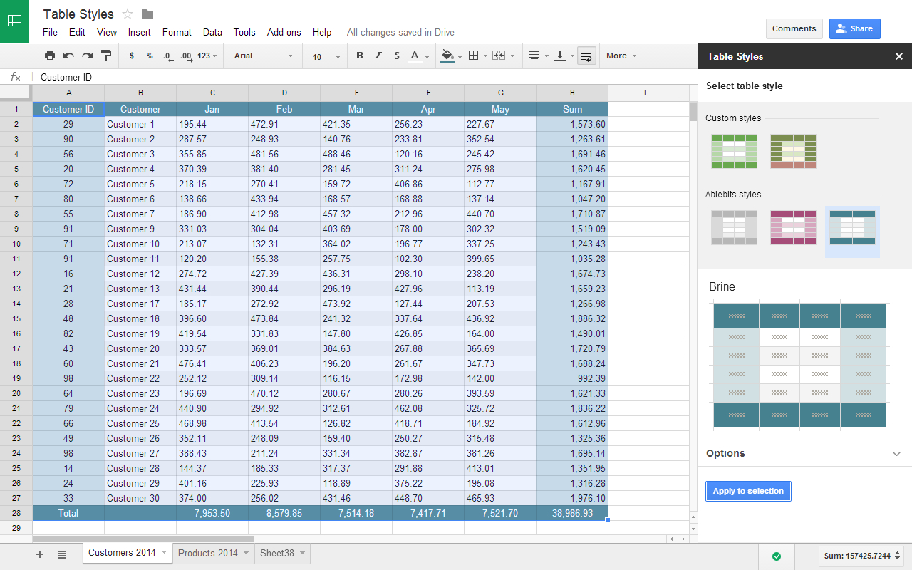
Task: Open the font size dropdown
Action: tap(325, 56)
